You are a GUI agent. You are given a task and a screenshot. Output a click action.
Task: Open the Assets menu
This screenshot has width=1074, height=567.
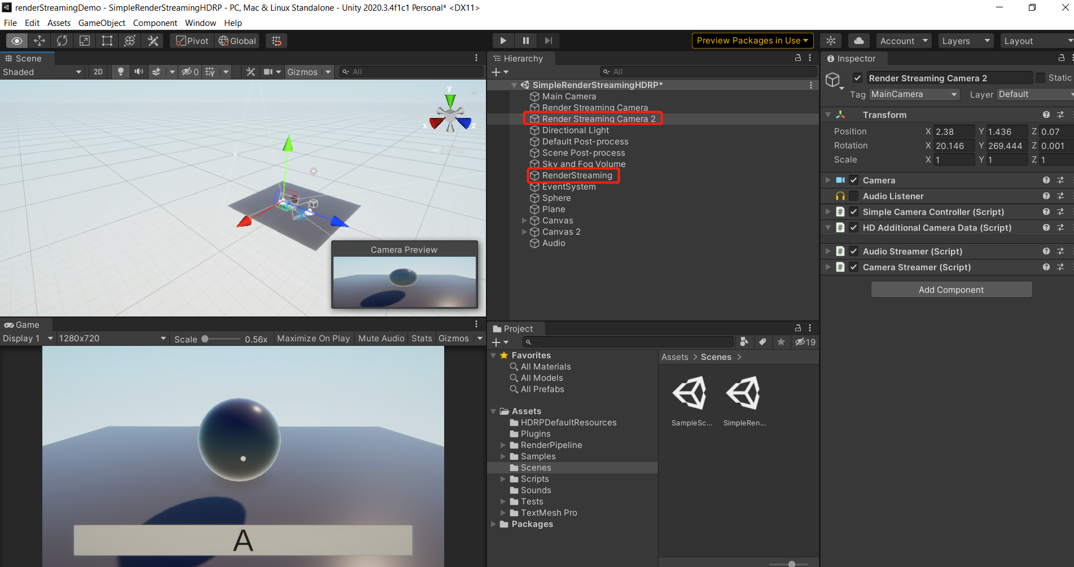pos(59,23)
